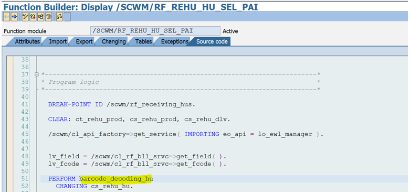The height and width of the screenshot is (195, 410).
Task: Click the Other Object icon
Action: pyautogui.click(x=41, y=17)
